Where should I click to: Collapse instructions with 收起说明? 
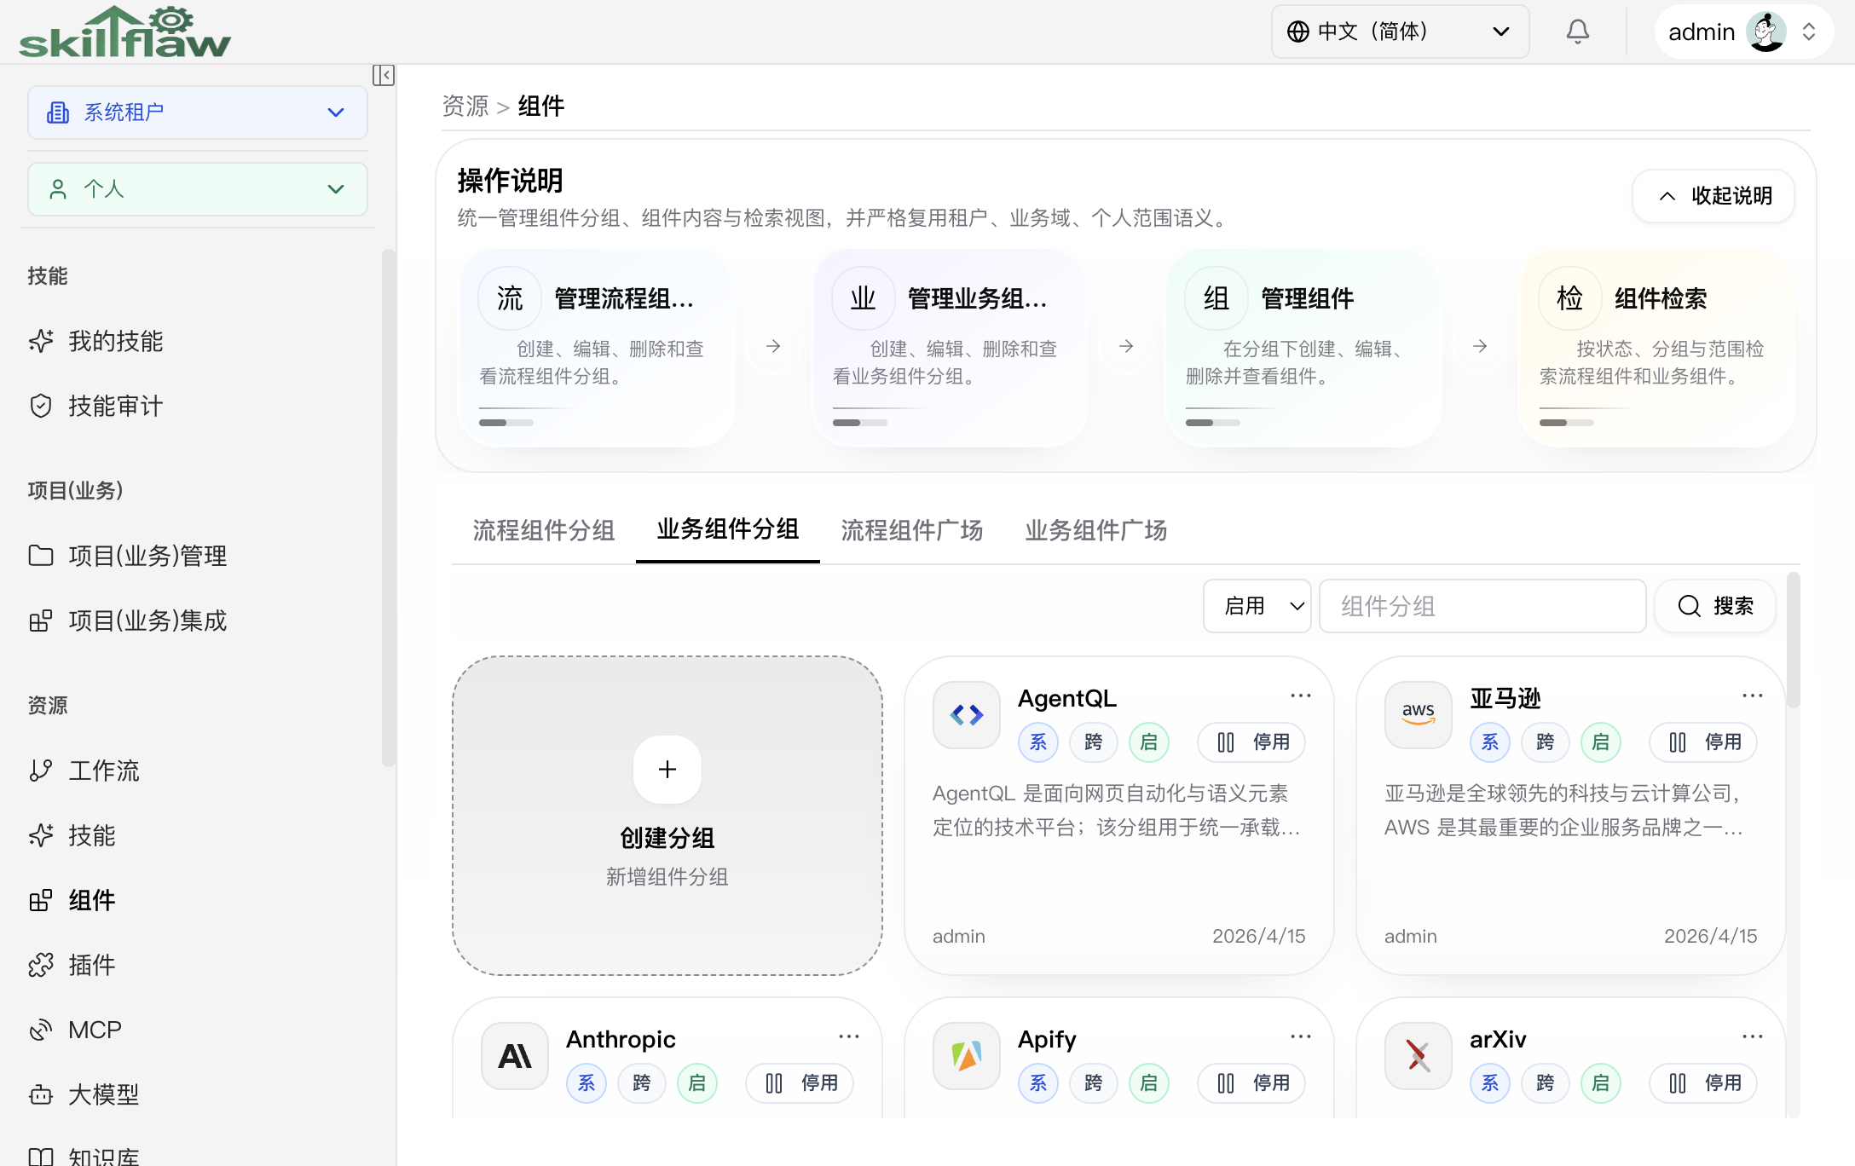tap(1713, 196)
